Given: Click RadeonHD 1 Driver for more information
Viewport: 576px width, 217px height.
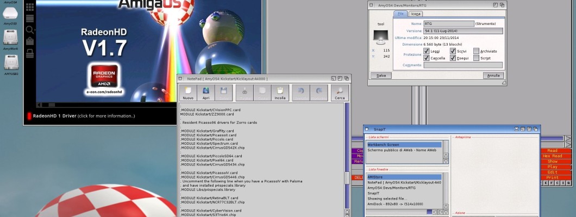Looking at the screenshot, I should [84, 116].
